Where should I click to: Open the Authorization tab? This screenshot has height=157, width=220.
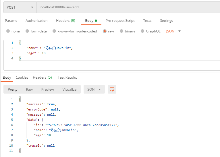[x=36, y=21]
